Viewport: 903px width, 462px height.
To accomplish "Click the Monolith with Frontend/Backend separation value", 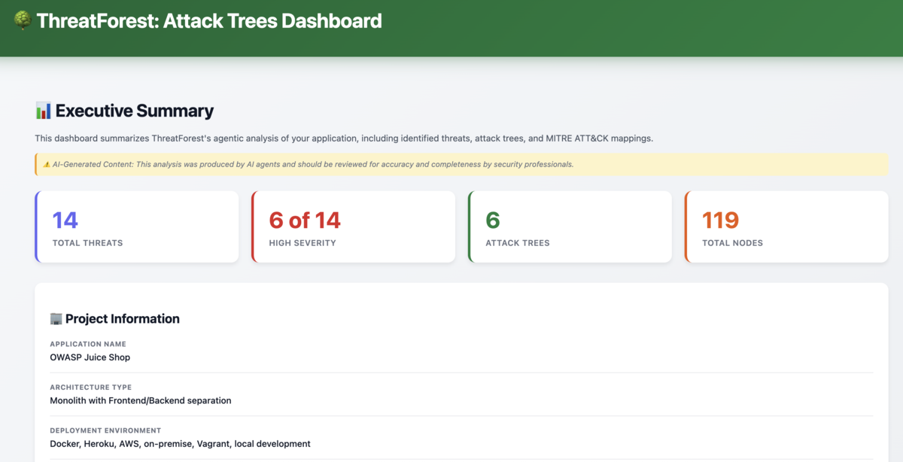I will [x=141, y=401].
